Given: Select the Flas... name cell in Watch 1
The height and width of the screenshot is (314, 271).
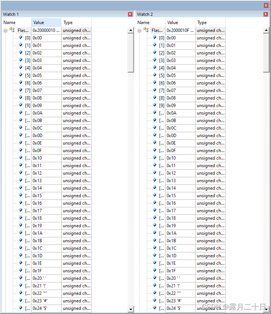Looking at the screenshot, I should 23,30.
